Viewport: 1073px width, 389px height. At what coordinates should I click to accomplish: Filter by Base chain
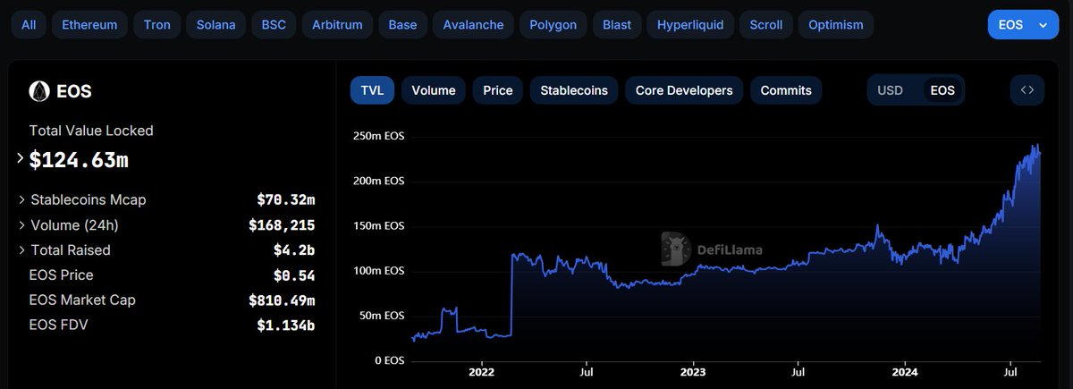pos(402,25)
